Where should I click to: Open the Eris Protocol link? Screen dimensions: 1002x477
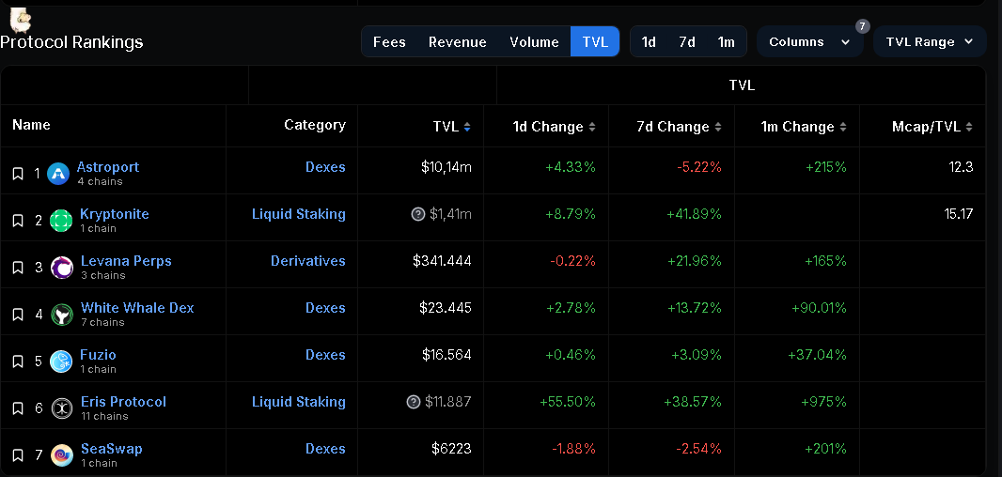coord(123,402)
